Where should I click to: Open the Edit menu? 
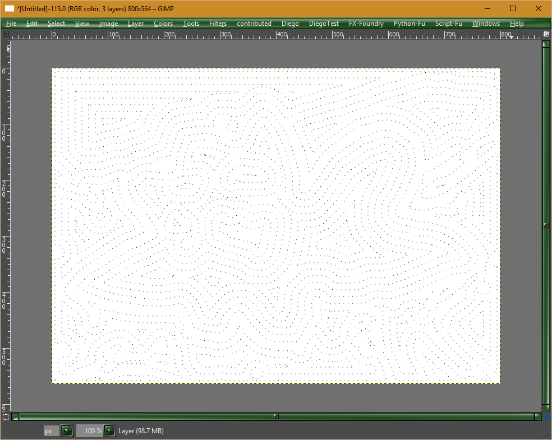[x=31, y=24]
